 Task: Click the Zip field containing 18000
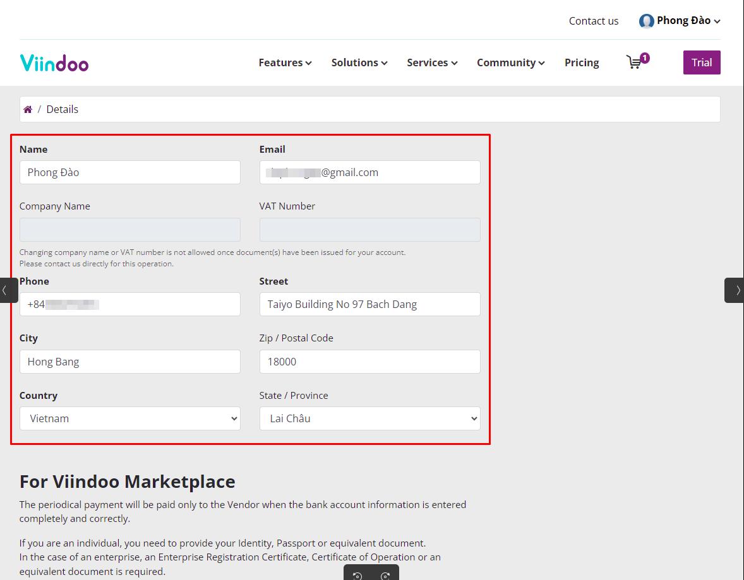(x=369, y=362)
